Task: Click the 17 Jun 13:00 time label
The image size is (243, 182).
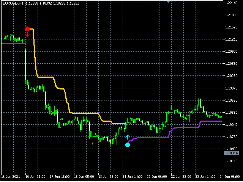Action: [60, 177]
